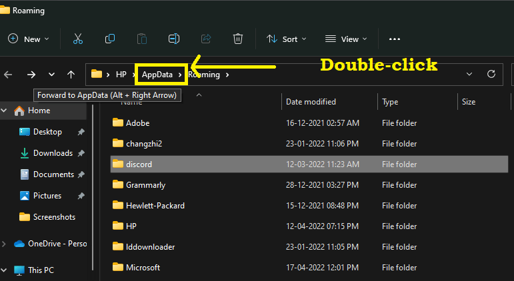
Task: Open the See more ellipsis menu
Action: [395, 39]
